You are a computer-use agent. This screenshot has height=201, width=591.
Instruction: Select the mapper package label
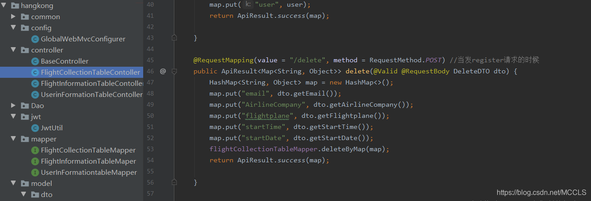tap(44, 139)
